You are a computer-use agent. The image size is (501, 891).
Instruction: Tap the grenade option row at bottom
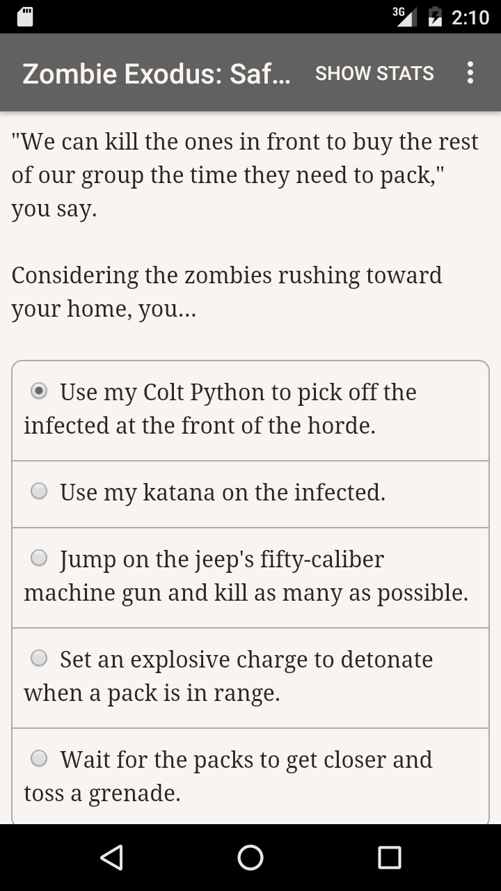pos(250,775)
